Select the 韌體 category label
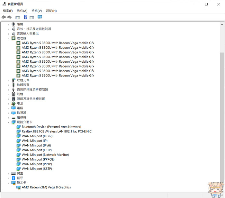The width and height of the screenshot is (225, 198). (20, 94)
